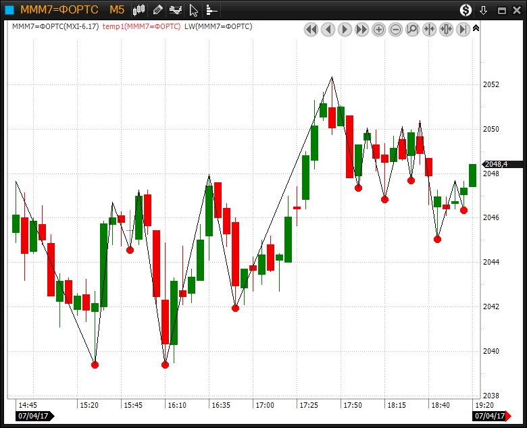Open the indicators icon in title bar
527x428 pixels.
tap(176, 10)
